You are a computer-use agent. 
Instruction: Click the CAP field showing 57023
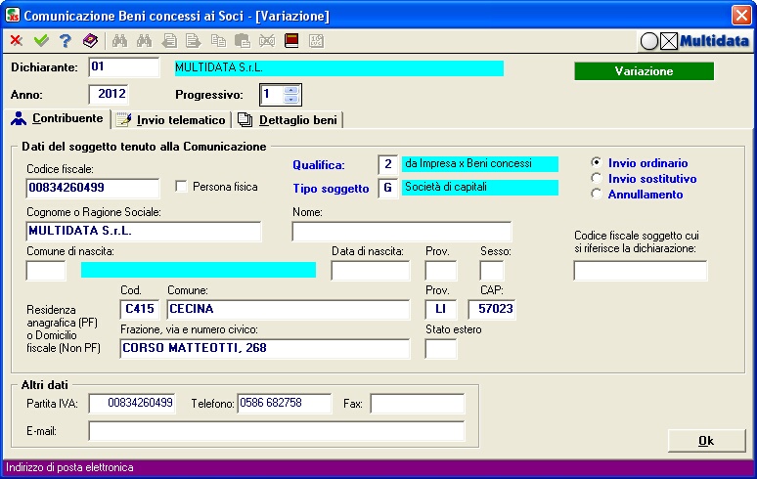click(492, 309)
